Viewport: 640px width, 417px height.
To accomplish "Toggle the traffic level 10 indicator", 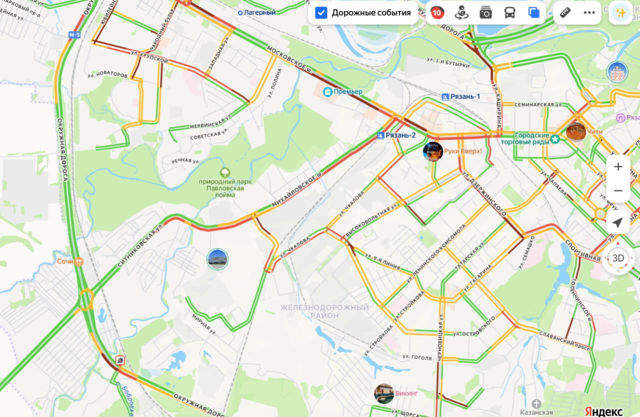I will point(437,13).
